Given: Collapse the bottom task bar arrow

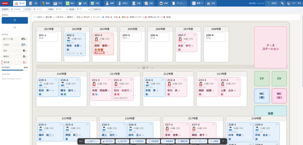Looking at the screenshot, I should 223,141.
